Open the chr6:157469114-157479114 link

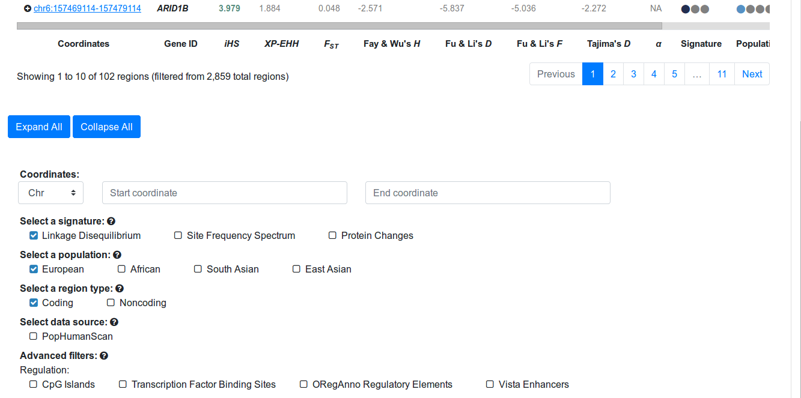tap(87, 9)
